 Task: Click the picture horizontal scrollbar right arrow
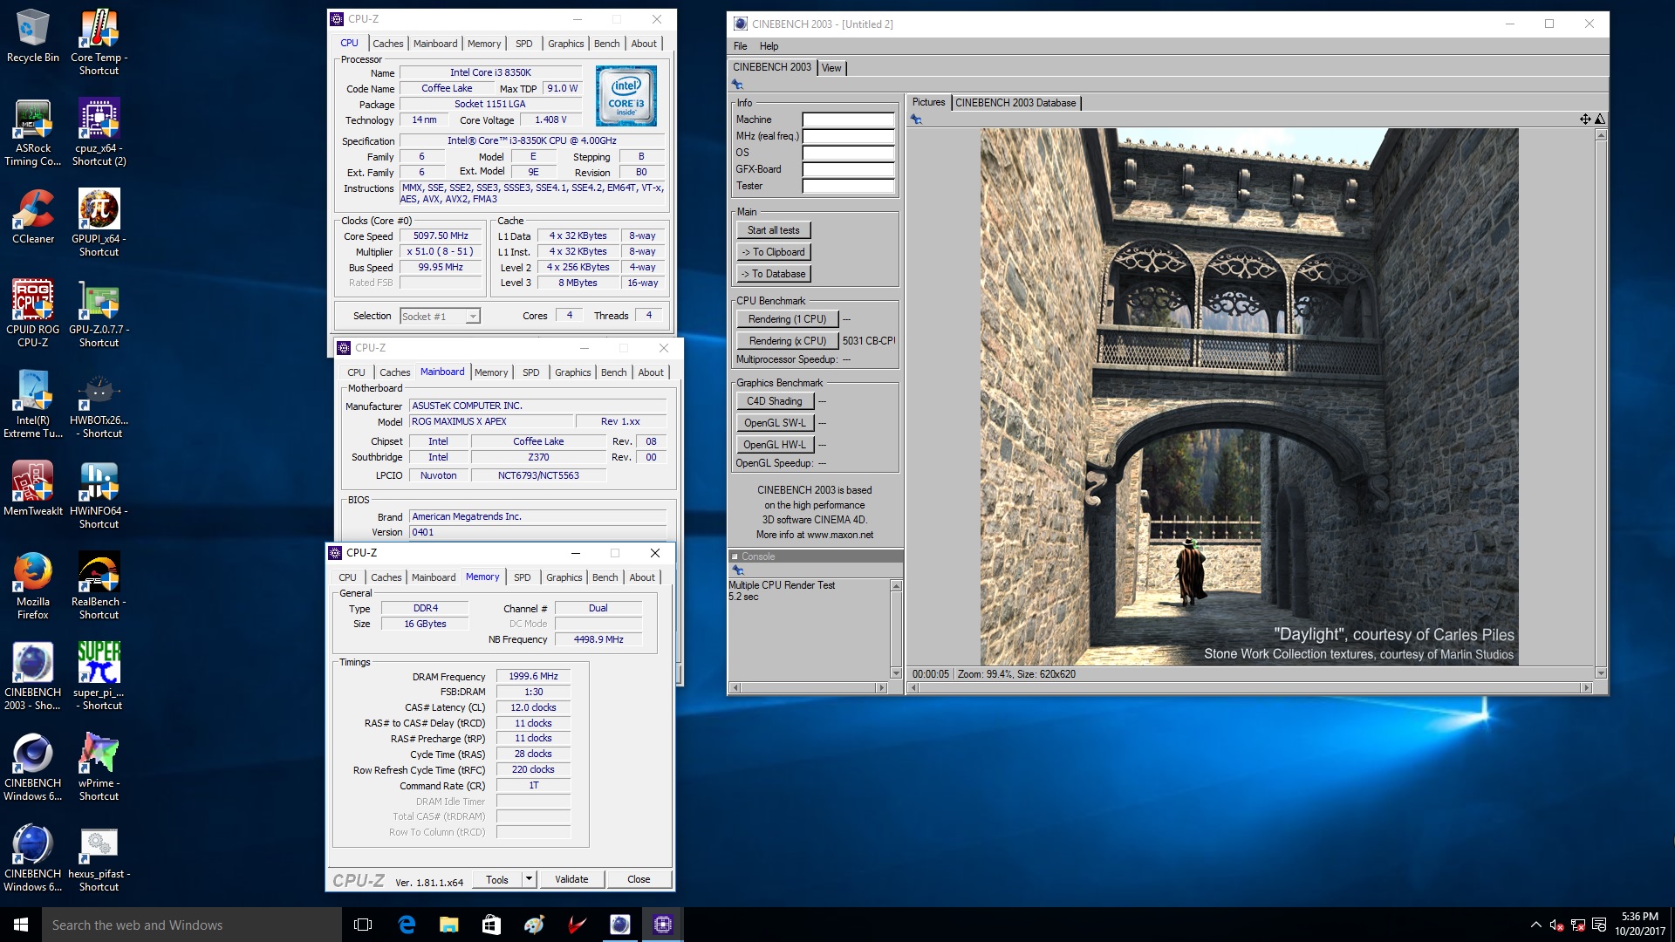pos(1587,688)
